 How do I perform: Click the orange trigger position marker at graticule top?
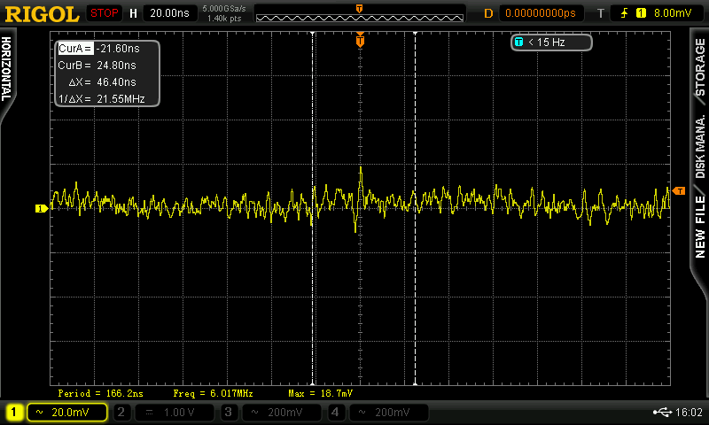(x=360, y=40)
